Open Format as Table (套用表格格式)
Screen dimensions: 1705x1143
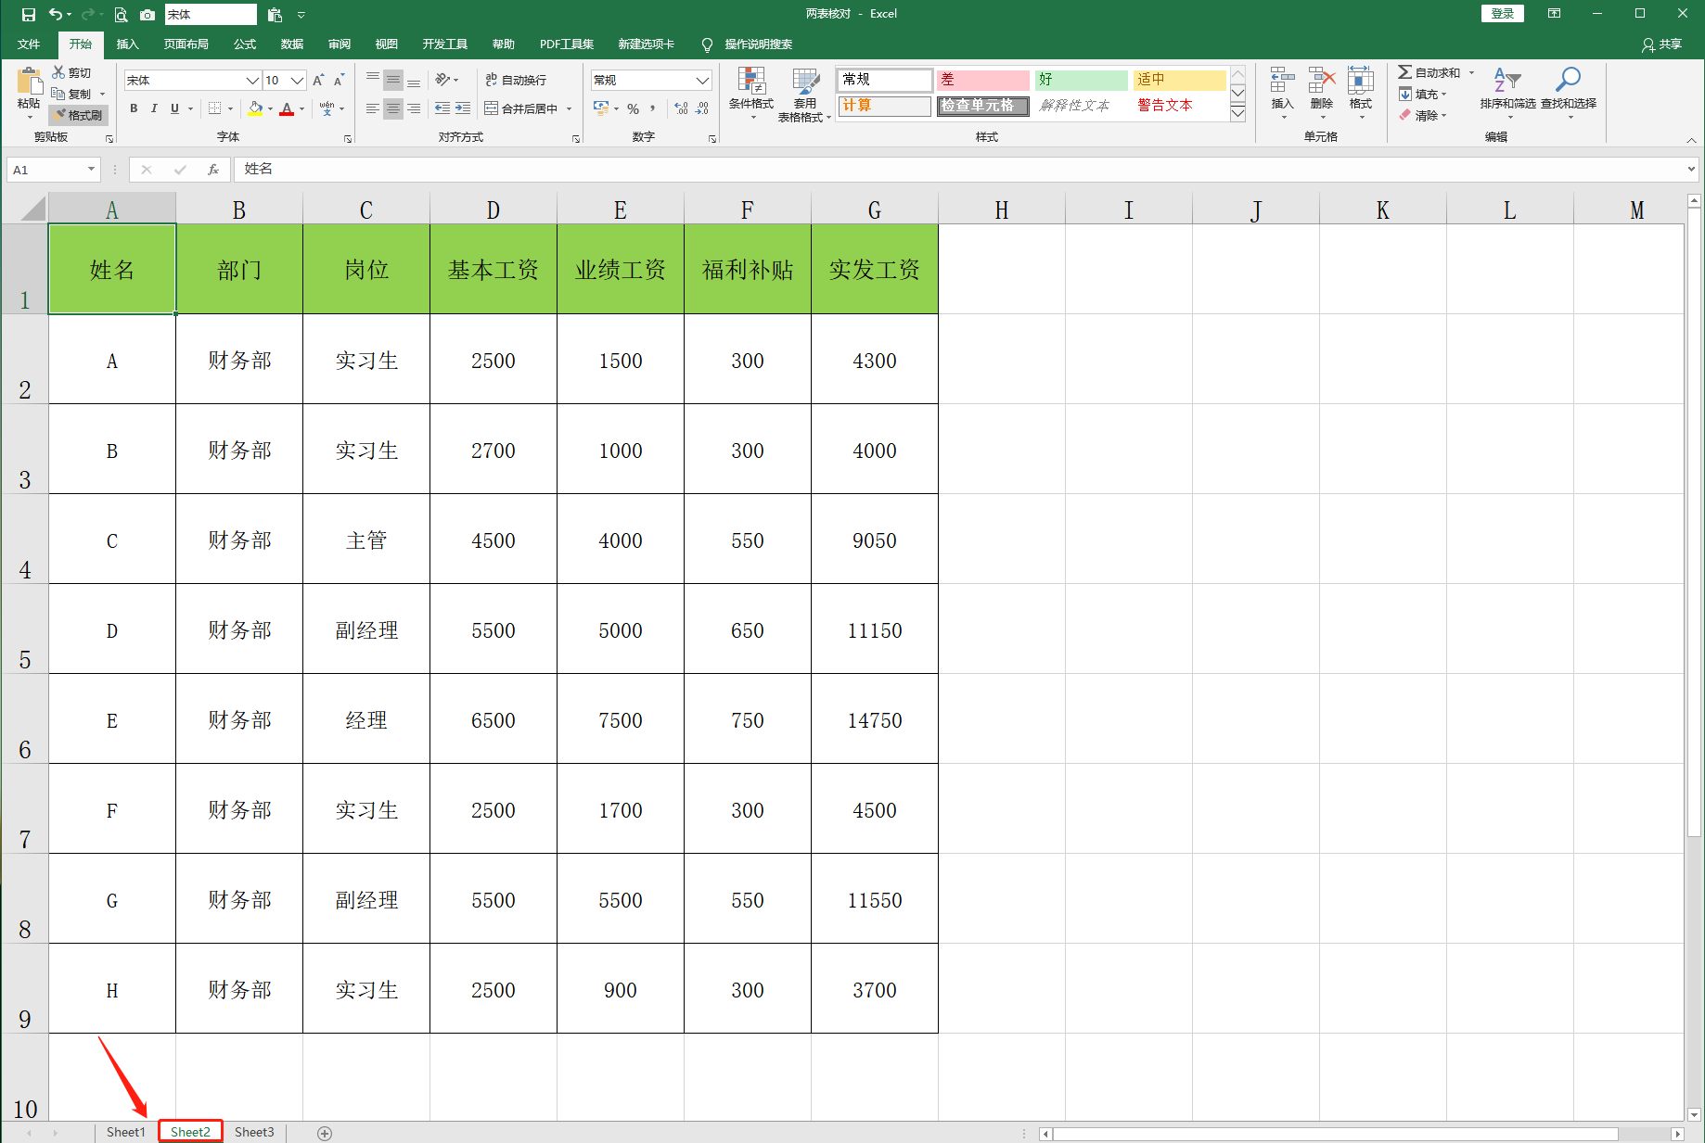point(804,95)
